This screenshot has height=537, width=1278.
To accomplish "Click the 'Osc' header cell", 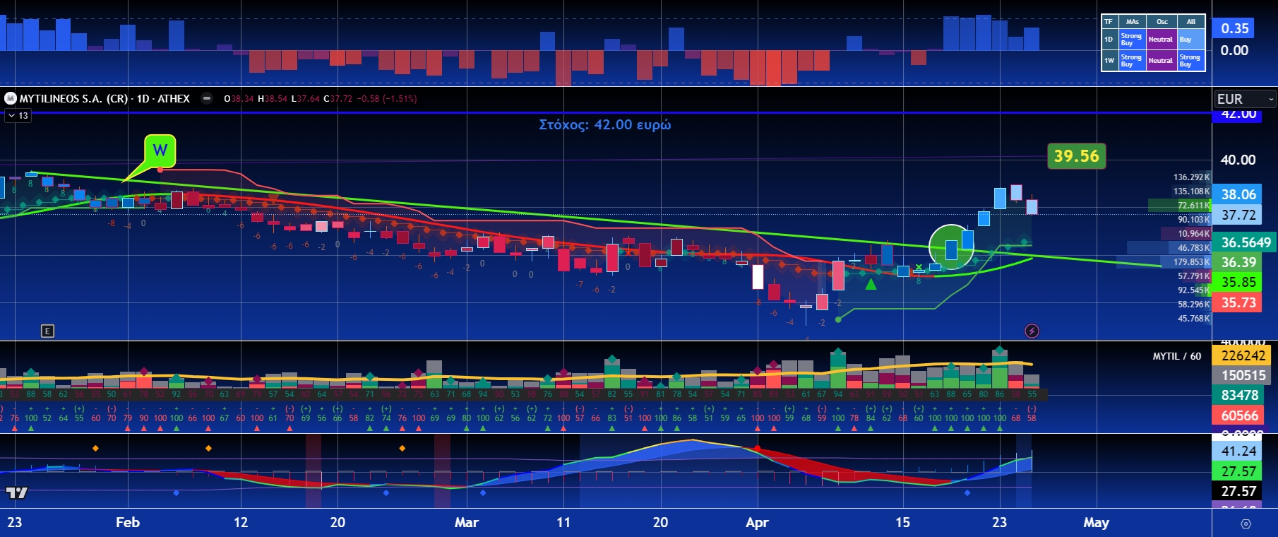I will click(1161, 22).
